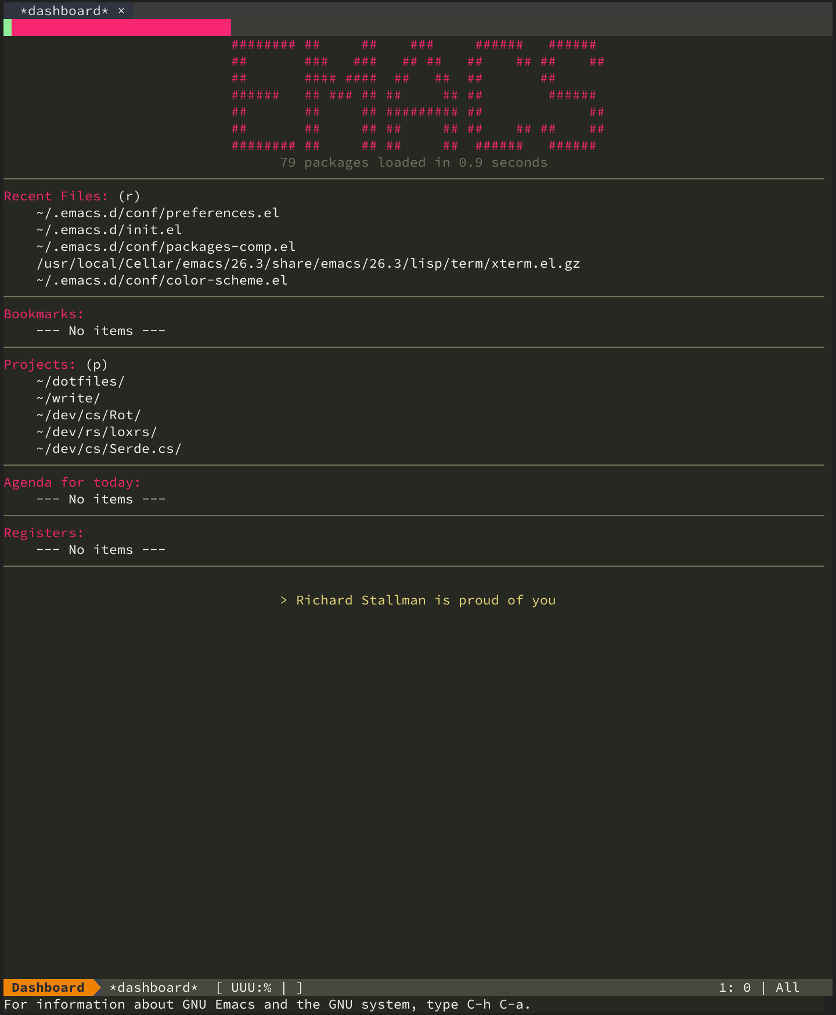The width and height of the screenshot is (836, 1015).
Task: Open ~/.emacs.d/conf/packages-comp.el recent file
Action: (x=166, y=247)
